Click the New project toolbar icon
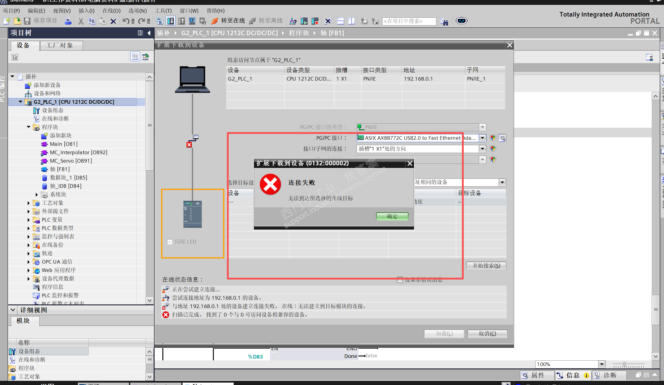 pyautogui.click(x=7, y=21)
